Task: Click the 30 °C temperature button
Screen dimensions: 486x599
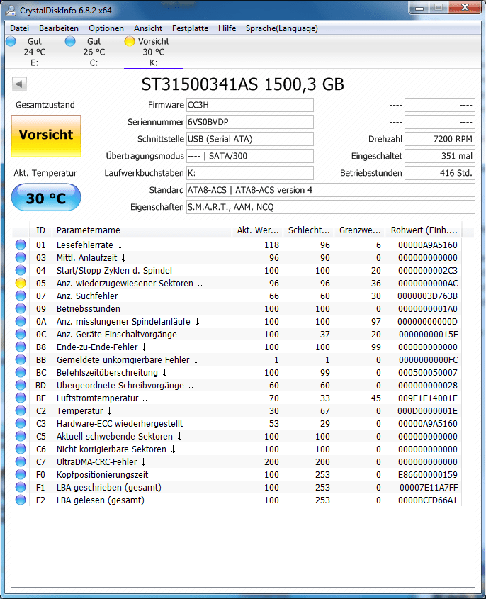Action: click(46, 198)
